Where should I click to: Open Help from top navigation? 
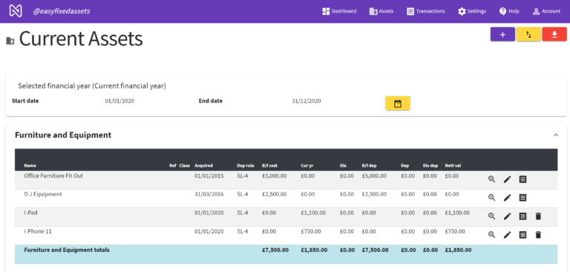pos(509,11)
